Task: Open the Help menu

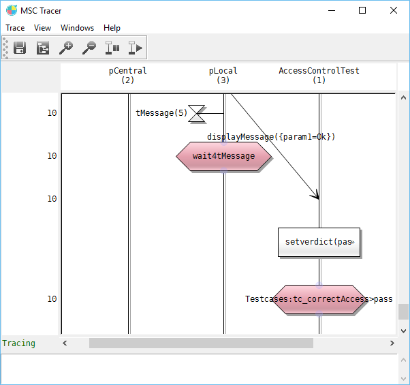Action: [112, 28]
